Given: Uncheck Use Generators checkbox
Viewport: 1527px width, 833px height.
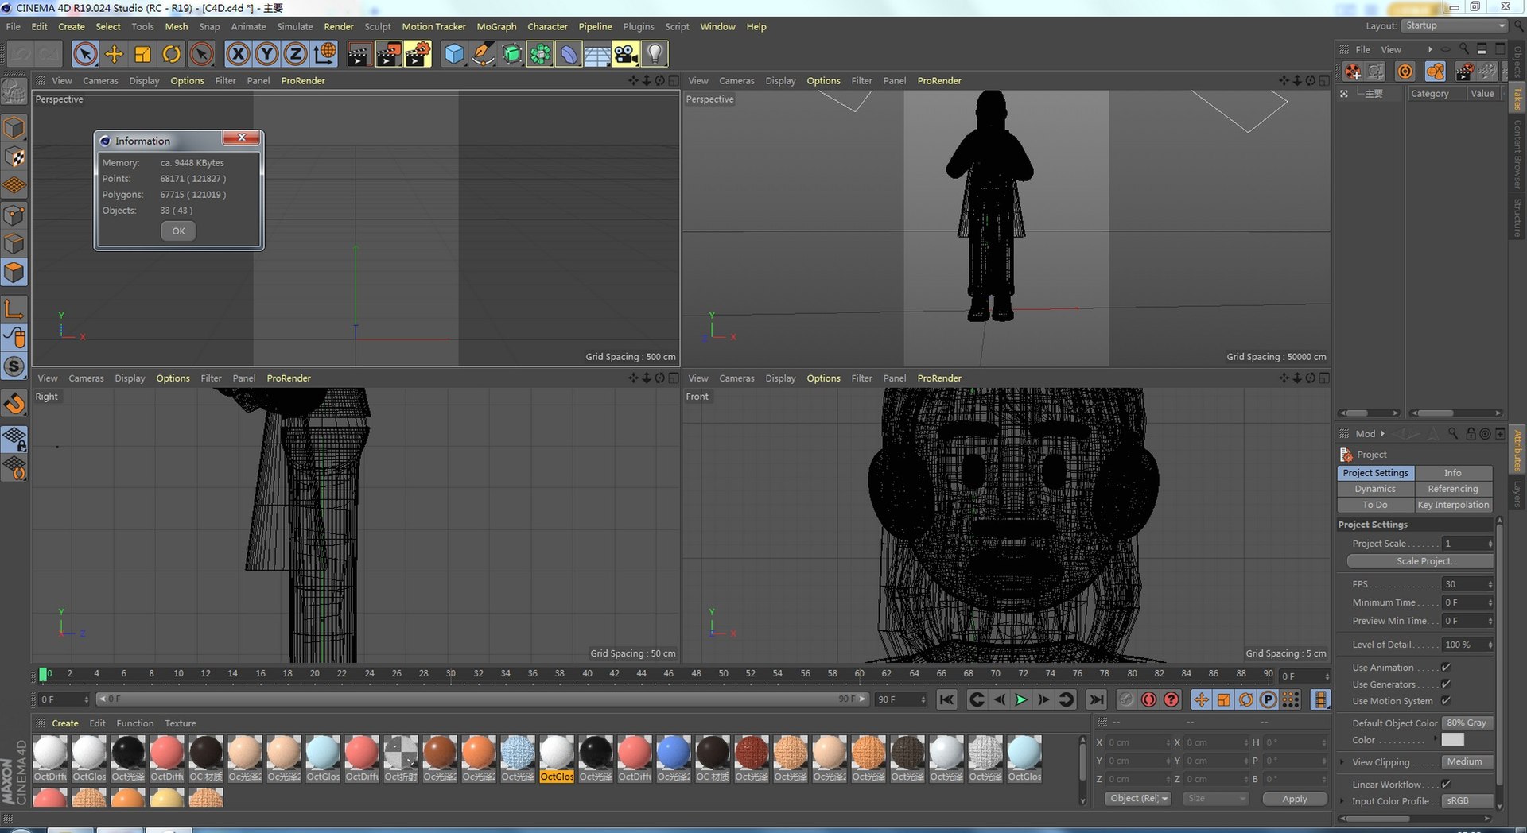Looking at the screenshot, I should point(1446,684).
